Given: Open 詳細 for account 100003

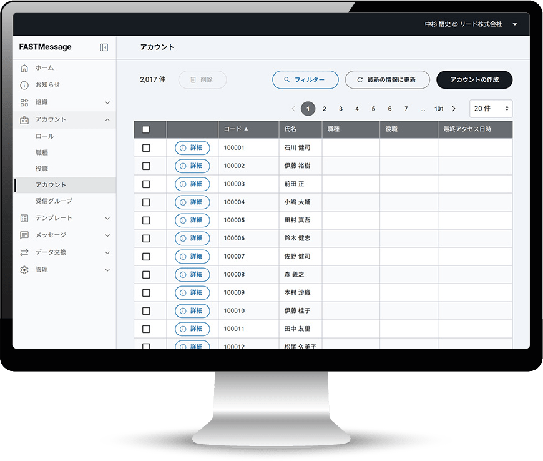Looking at the screenshot, I should tap(193, 184).
